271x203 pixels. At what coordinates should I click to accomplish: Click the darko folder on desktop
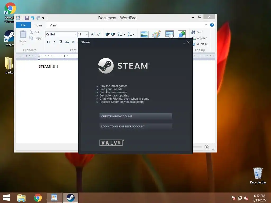coord(9,66)
